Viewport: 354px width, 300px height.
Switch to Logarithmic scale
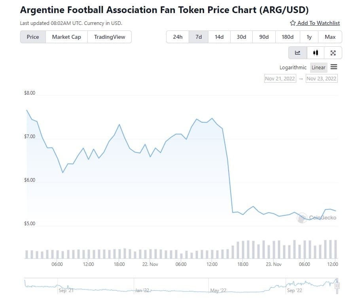coord(293,67)
